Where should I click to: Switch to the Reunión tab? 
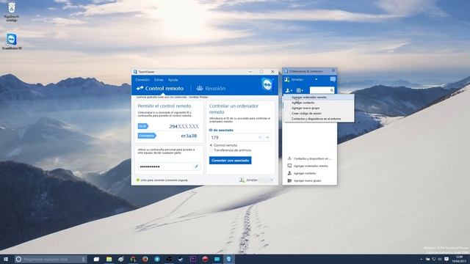point(211,88)
